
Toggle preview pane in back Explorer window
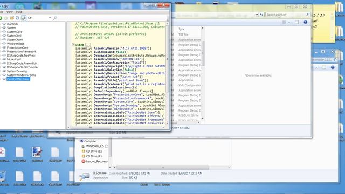[324, 67]
